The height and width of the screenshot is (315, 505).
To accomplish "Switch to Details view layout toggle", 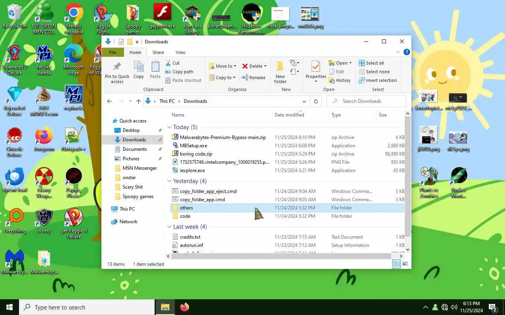I will (396, 264).
